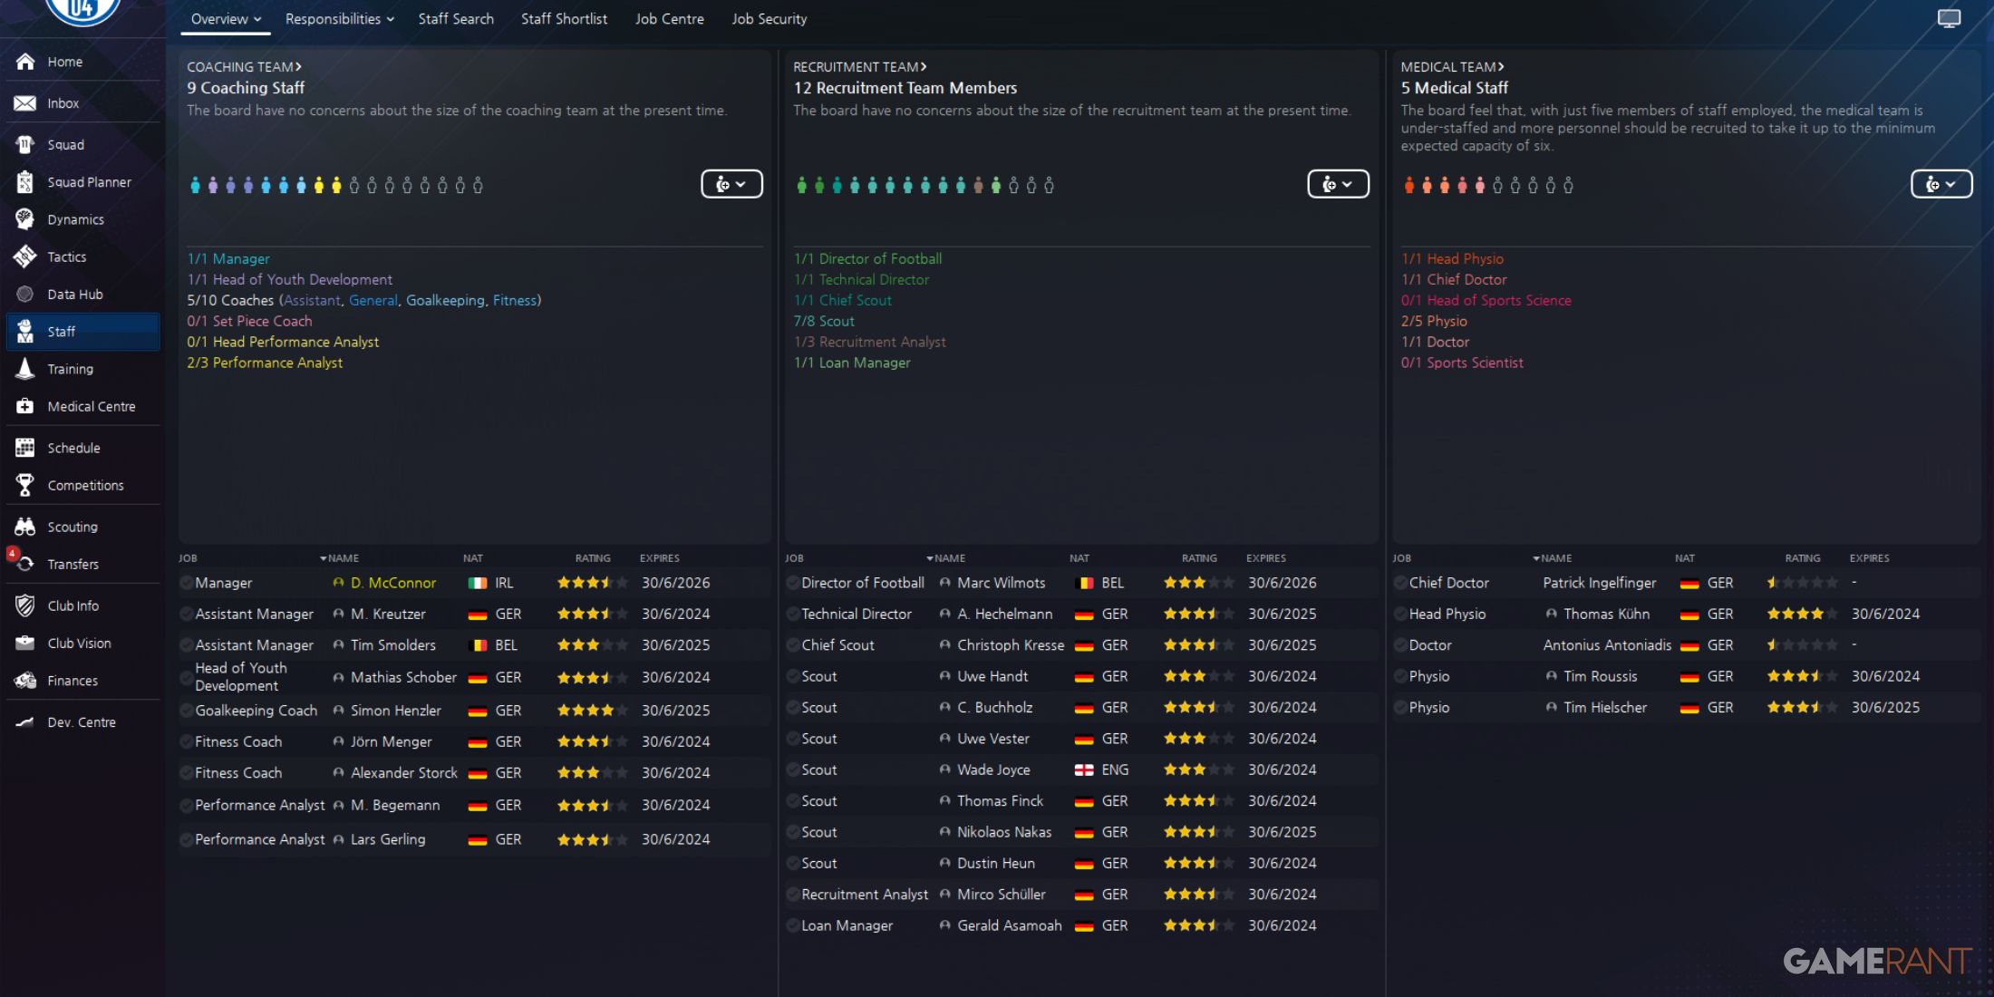Switch to the Staff Search tab

click(456, 19)
